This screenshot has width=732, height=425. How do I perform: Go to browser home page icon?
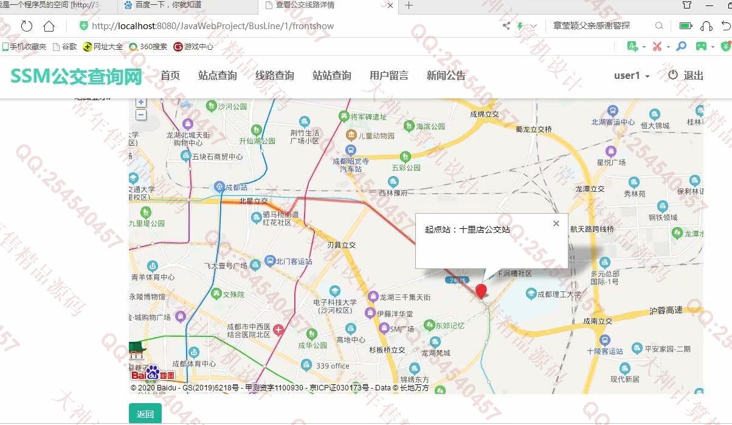[x=49, y=26]
